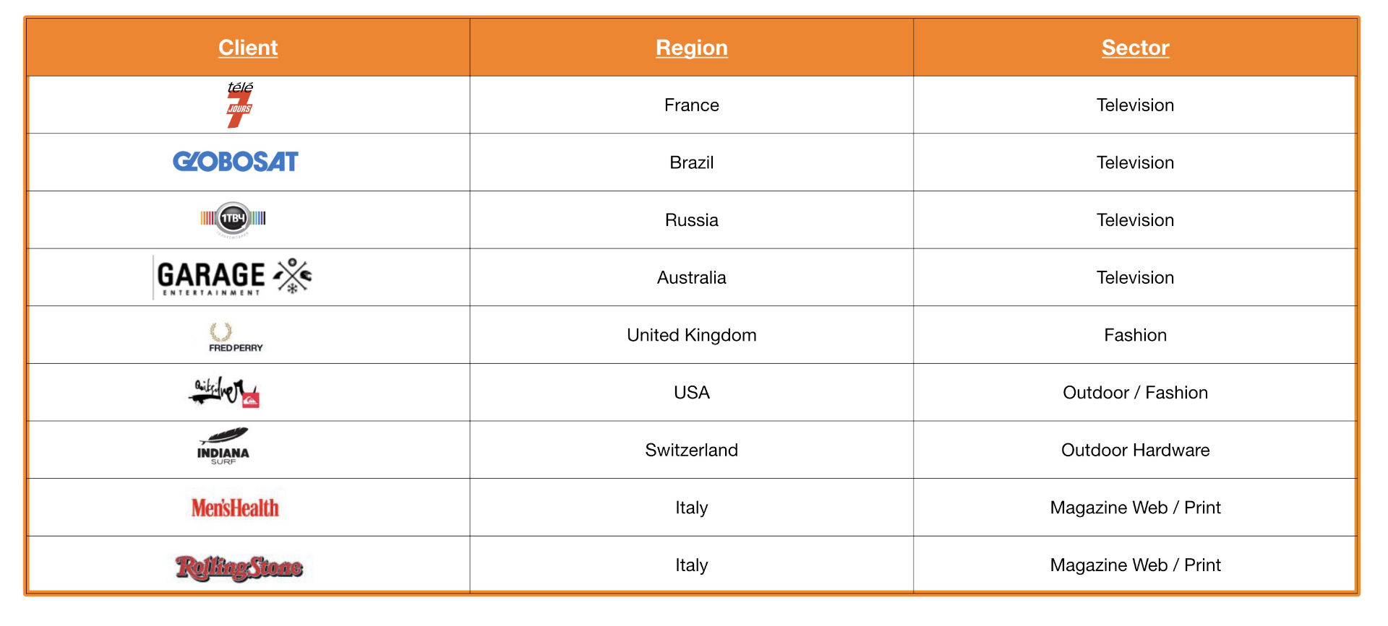Select the Quiksilver logo
The width and height of the screenshot is (1388, 626).
pos(224,392)
